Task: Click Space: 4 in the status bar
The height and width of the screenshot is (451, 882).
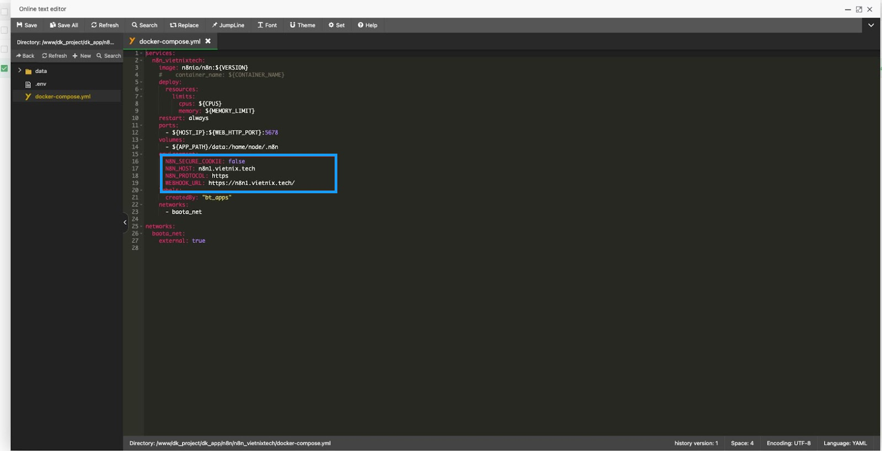Action: tap(742, 443)
